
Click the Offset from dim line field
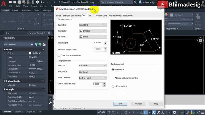98,84
